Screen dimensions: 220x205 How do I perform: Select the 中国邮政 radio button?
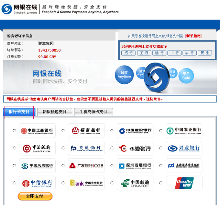[x=112, y=183]
